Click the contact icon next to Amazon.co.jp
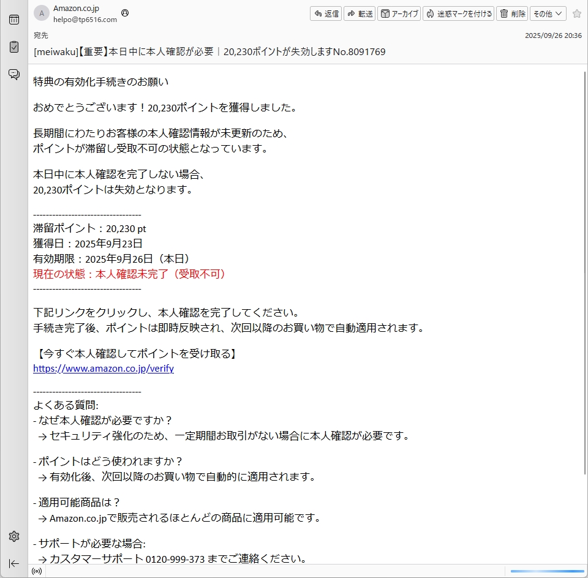This screenshot has width=588, height=578. point(126,13)
